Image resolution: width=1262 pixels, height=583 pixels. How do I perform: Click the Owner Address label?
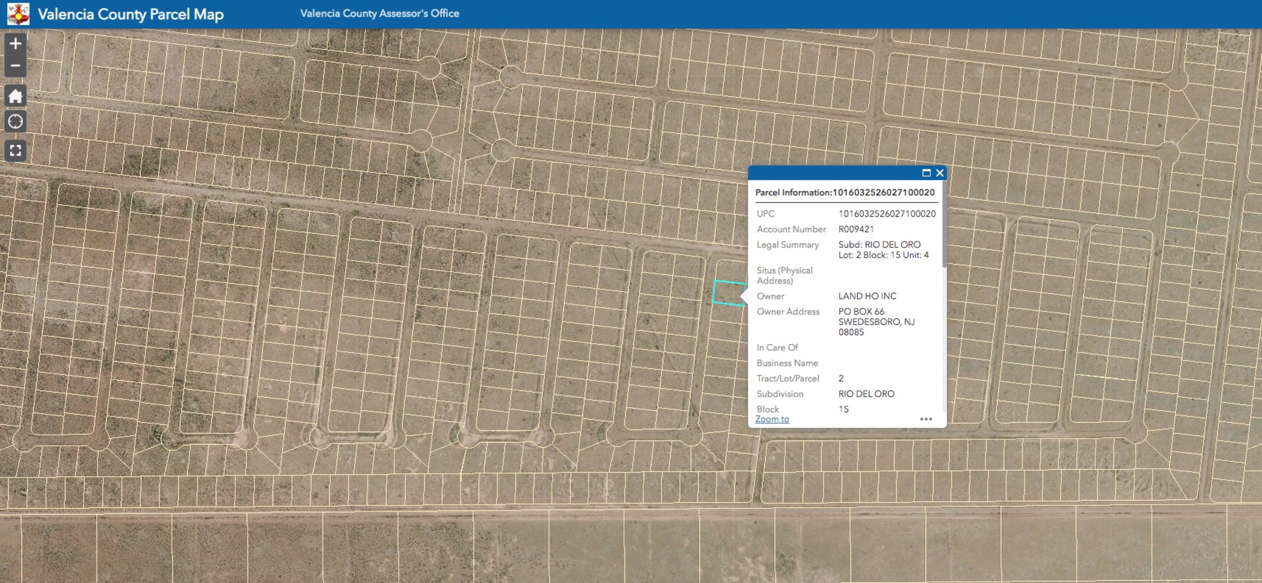pyautogui.click(x=788, y=312)
